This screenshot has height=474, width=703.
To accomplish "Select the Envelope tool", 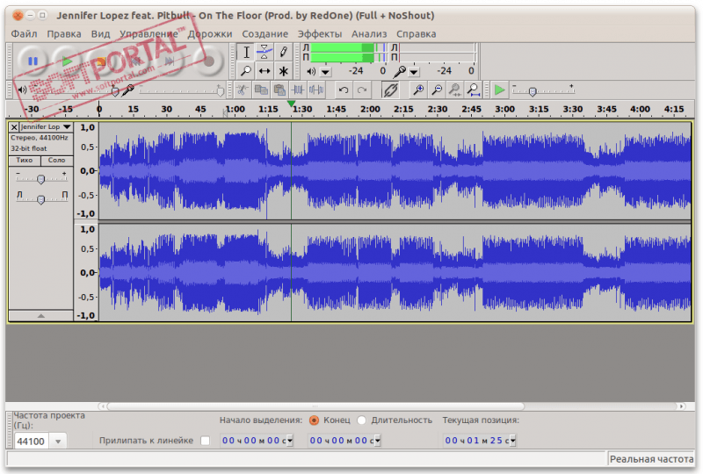I will coord(265,52).
